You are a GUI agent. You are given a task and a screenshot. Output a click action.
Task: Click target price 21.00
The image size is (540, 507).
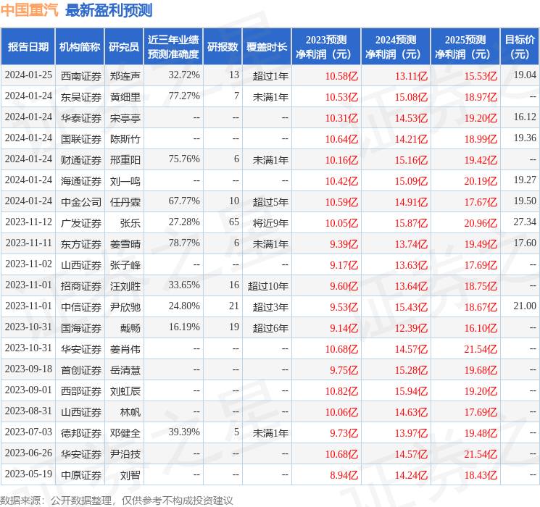tap(525, 306)
